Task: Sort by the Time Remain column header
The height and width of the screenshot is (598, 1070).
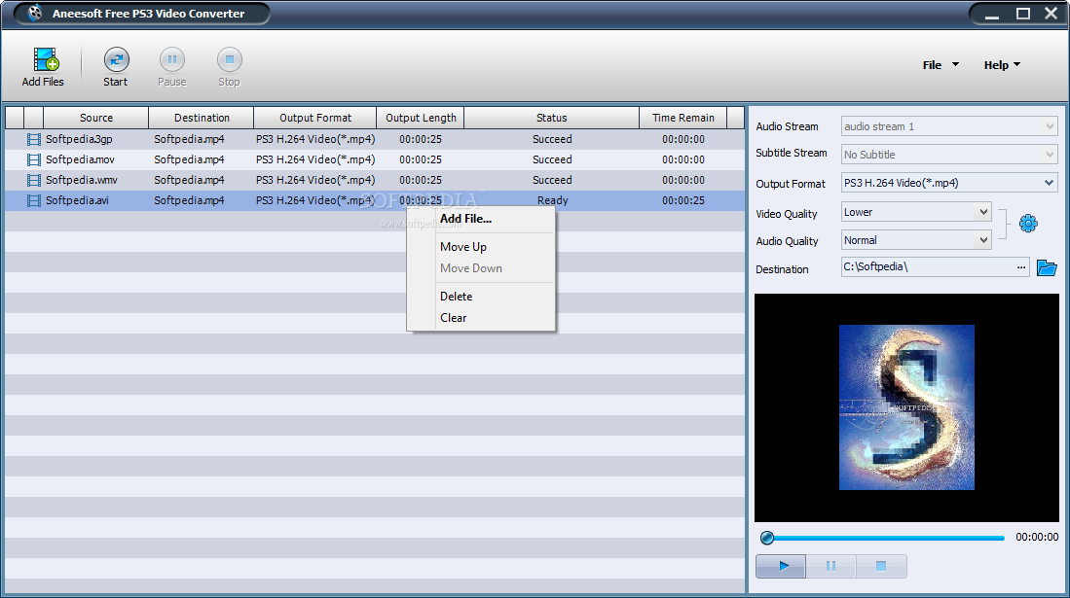Action: (x=683, y=118)
